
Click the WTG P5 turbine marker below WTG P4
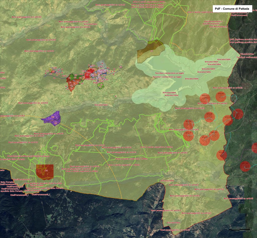coord(188,136)
